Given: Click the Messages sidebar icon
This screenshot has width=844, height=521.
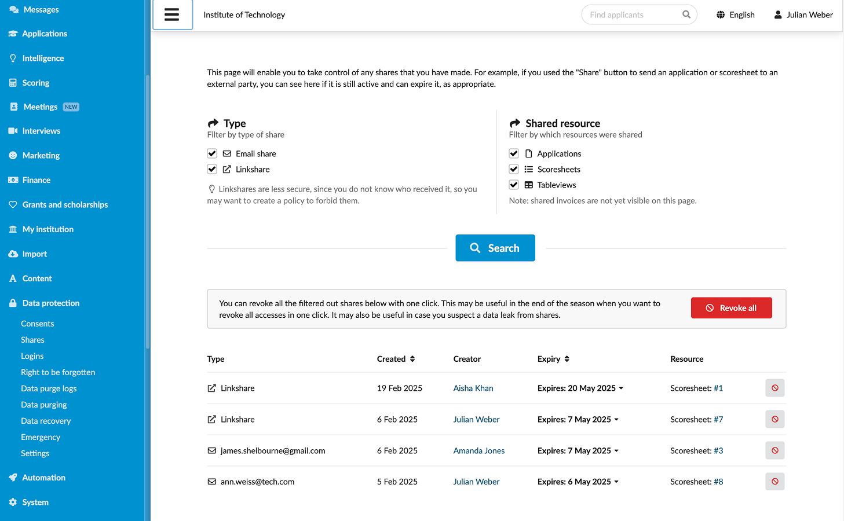Looking at the screenshot, I should click(14, 10).
